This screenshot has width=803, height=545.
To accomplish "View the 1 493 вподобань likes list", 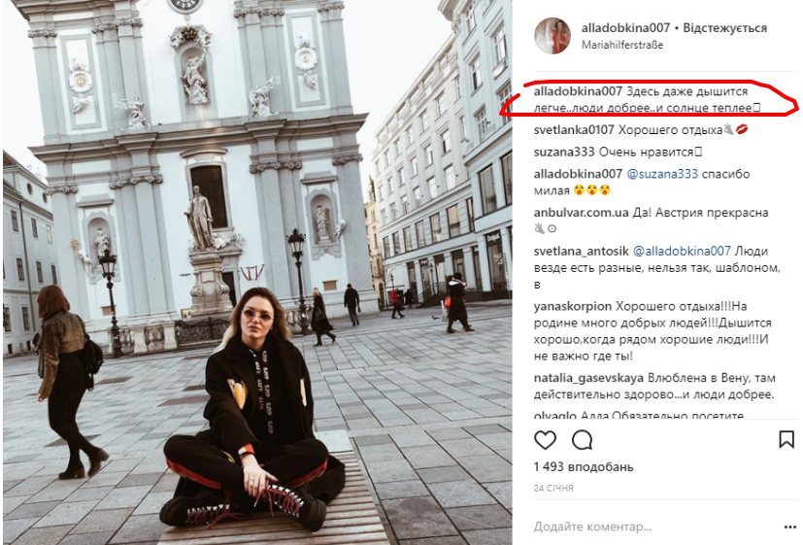I will [x=584, y=467].
